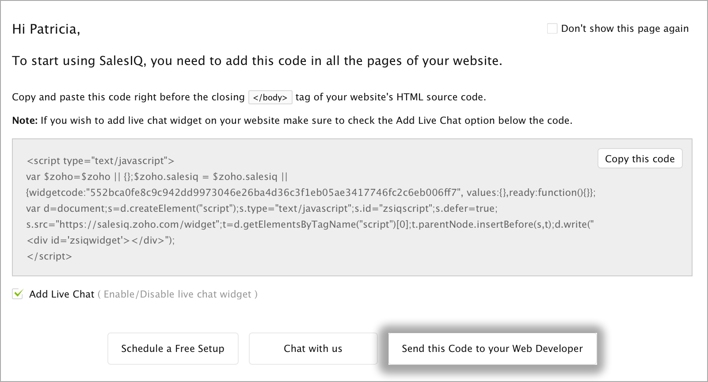
Task: Click the </body> tag label
Action: click(270, 97)
